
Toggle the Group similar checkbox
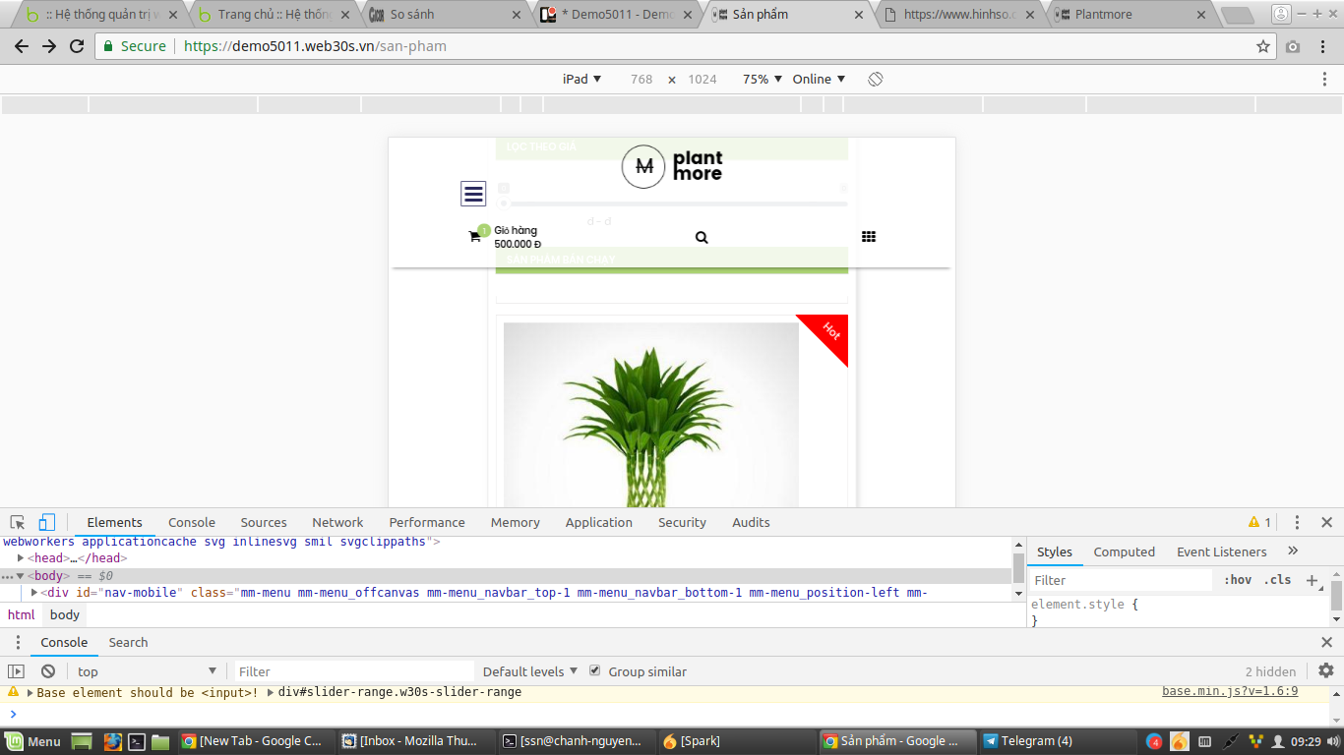click(594, 670)
